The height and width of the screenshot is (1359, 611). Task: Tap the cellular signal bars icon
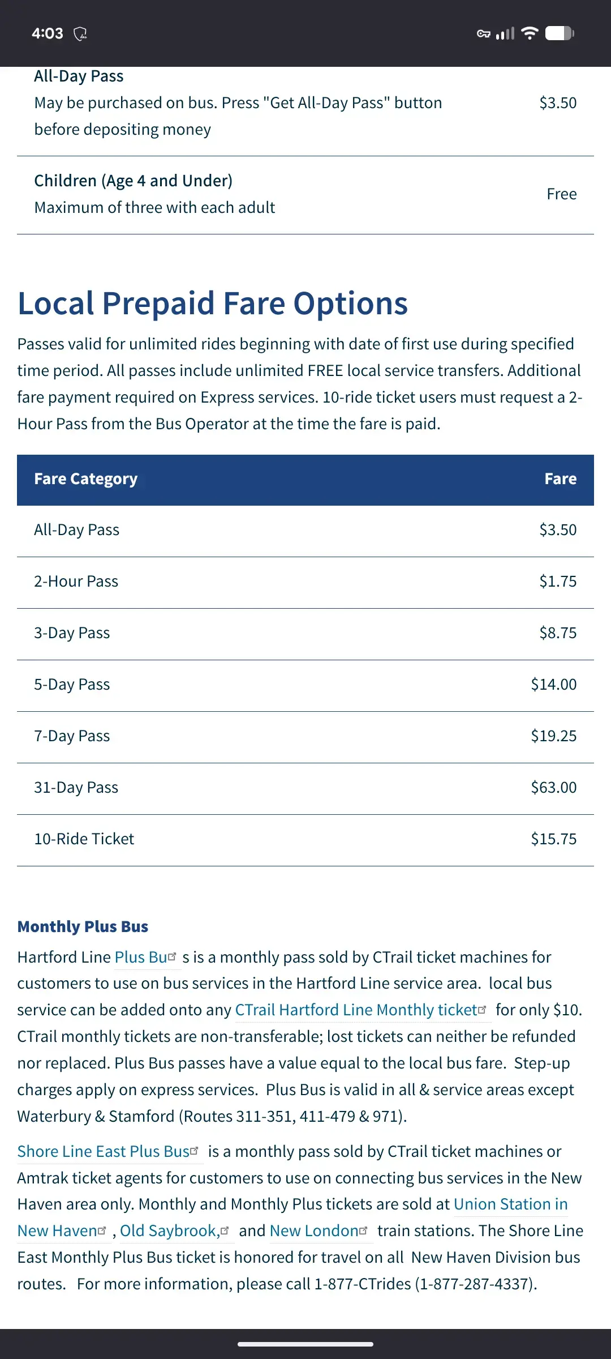coord(505,34)
